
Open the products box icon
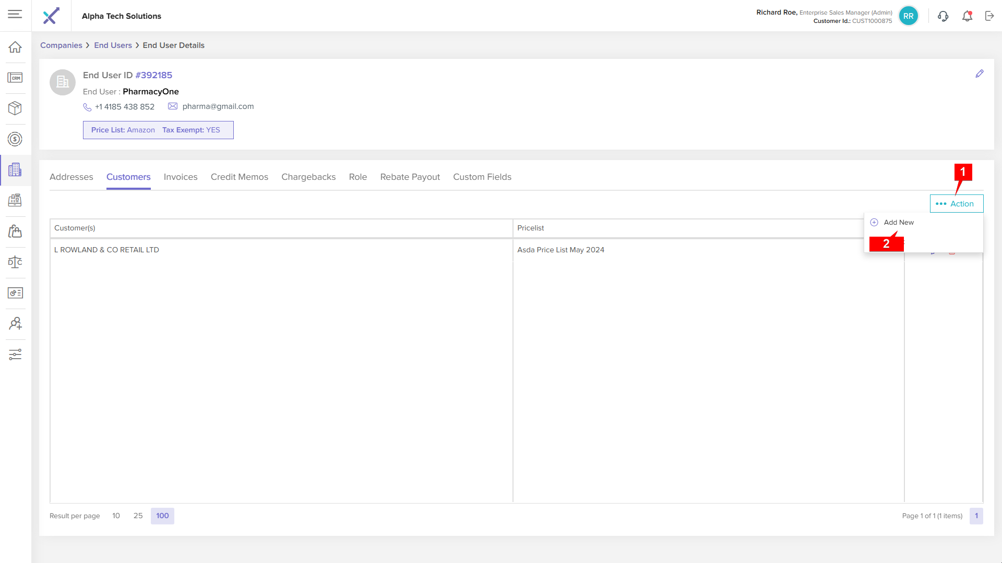point(15,108)
